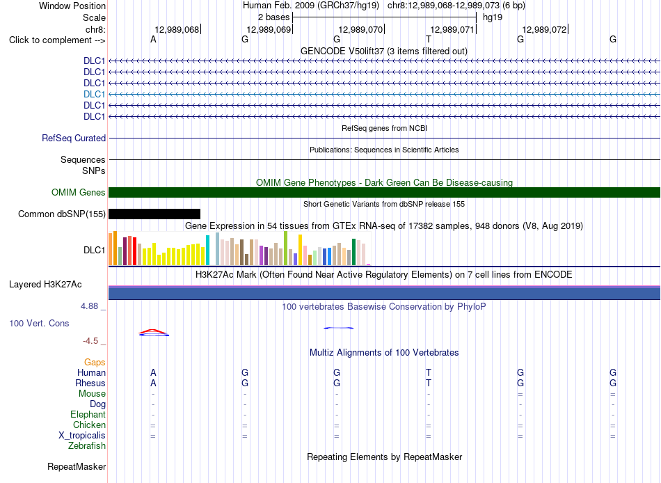The width and height of the screenshot is (661, 483).
Task: Click the 'Mouse' species label
Action: coord(92,394)
